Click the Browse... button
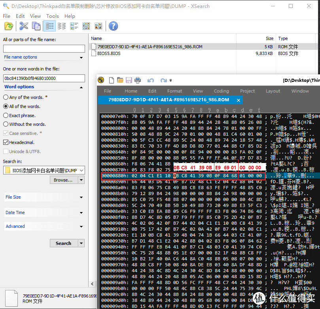The width and height of the screenshot is (320, 309). pyautogui.click(x=63, y=180)
